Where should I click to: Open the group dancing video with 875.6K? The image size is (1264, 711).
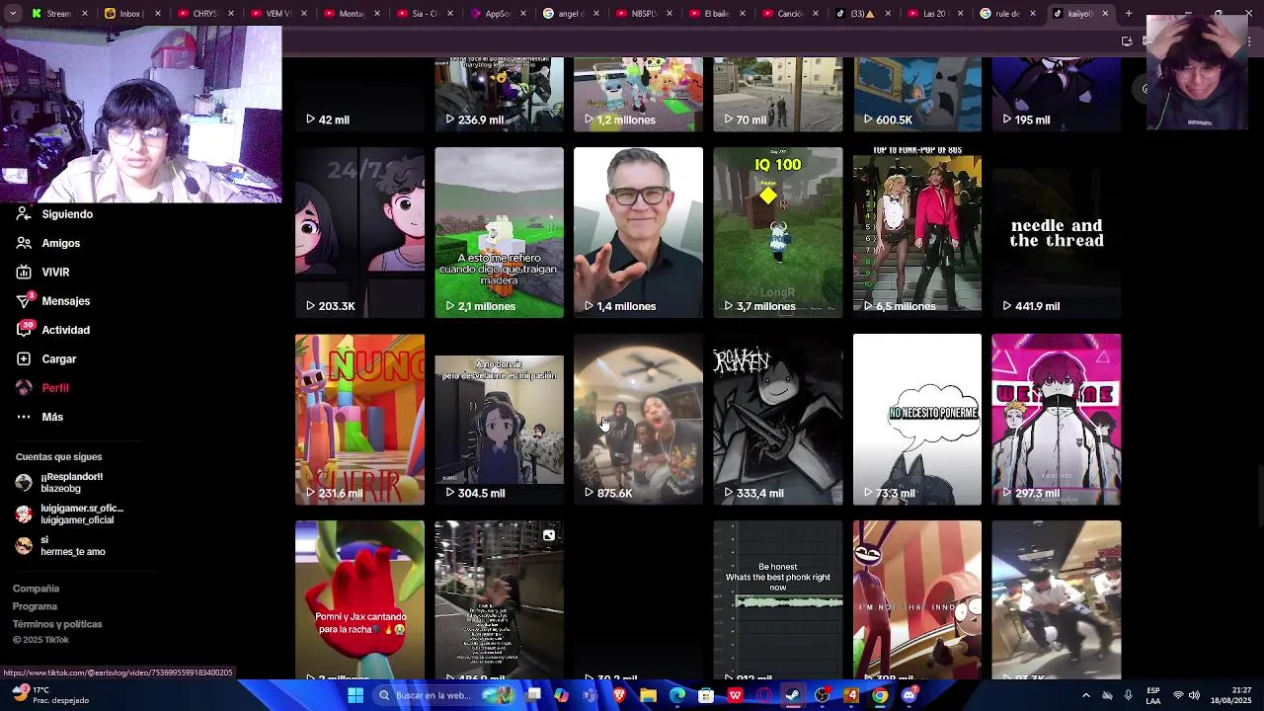pyautogui.click(x=638, y=420)
